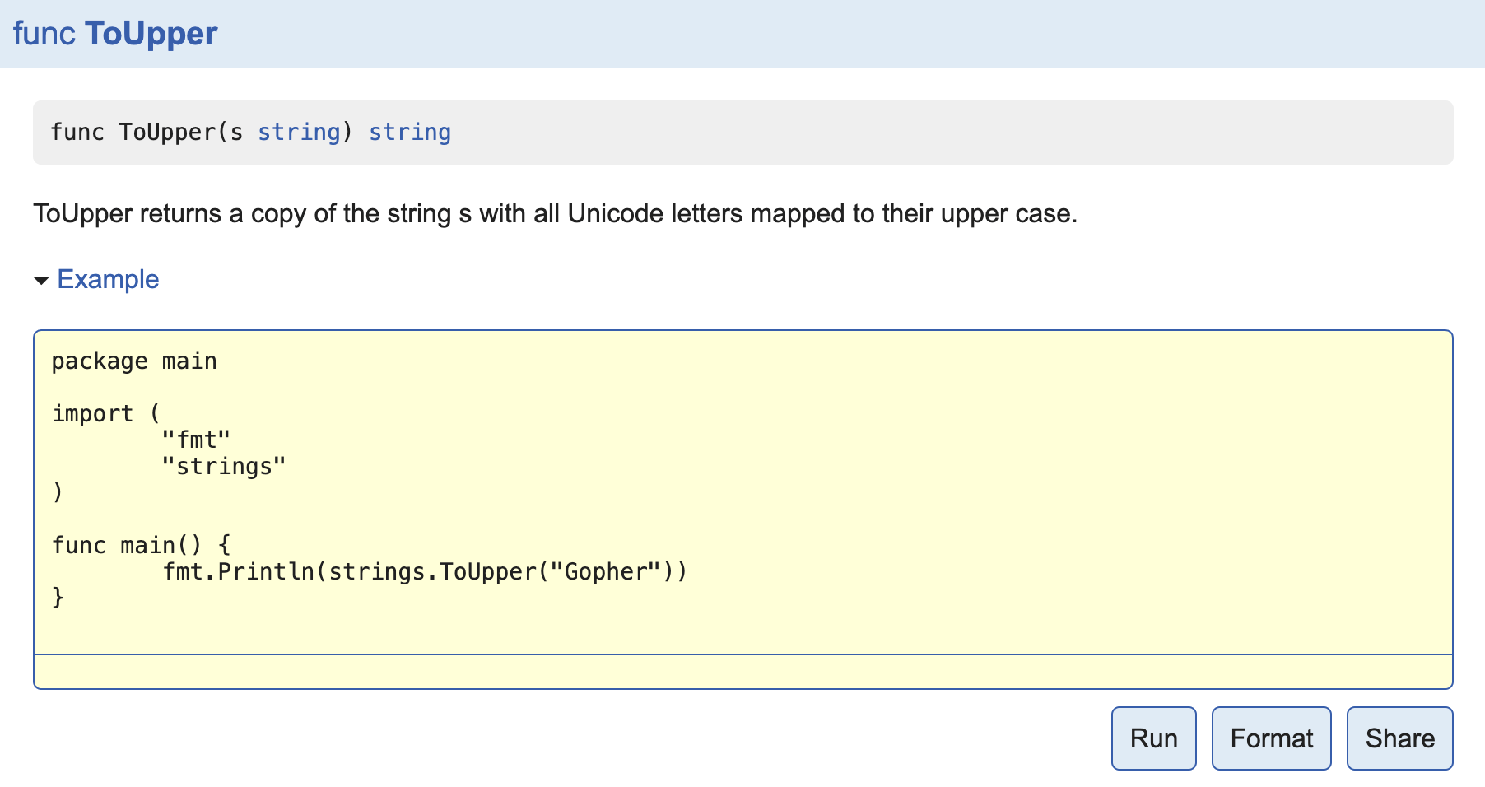Place cursor on the func main() line
The image size is (1485, 787).
(x=141, y=546)
